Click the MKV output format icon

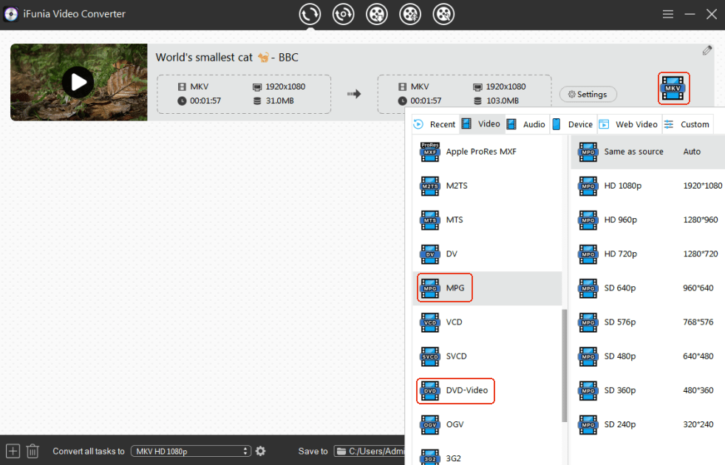pos(673,89)
